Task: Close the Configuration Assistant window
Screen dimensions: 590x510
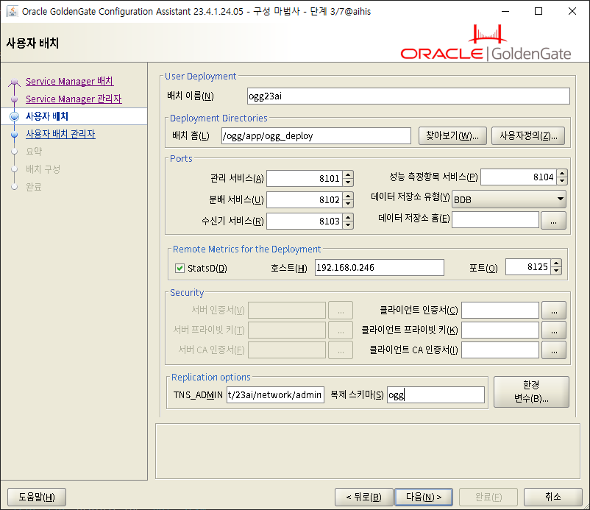Action: coord(572,11)
